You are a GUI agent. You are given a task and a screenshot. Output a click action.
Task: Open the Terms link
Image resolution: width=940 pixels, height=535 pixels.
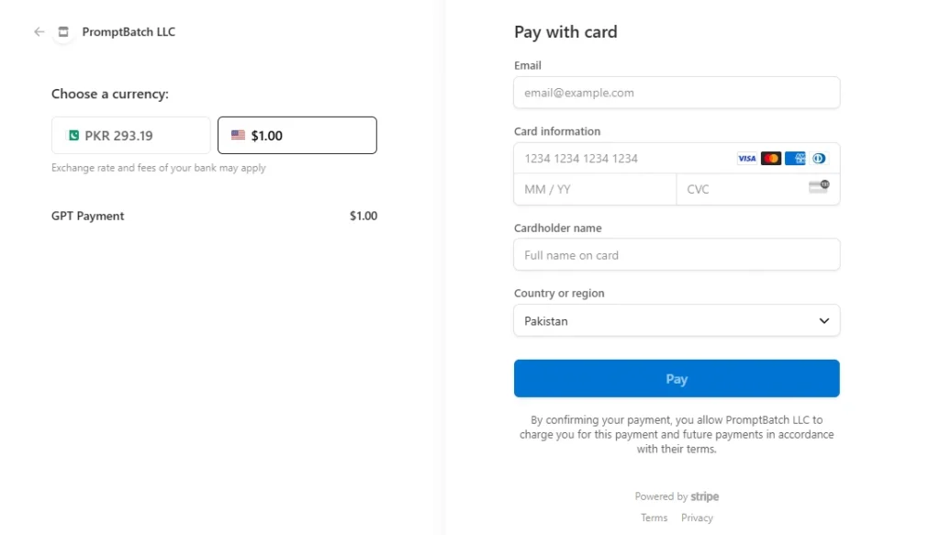pyautogui.click(x=654, y=517)
